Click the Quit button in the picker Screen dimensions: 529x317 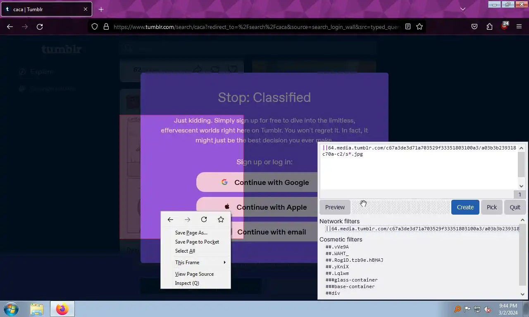click(x=515, y=207)
